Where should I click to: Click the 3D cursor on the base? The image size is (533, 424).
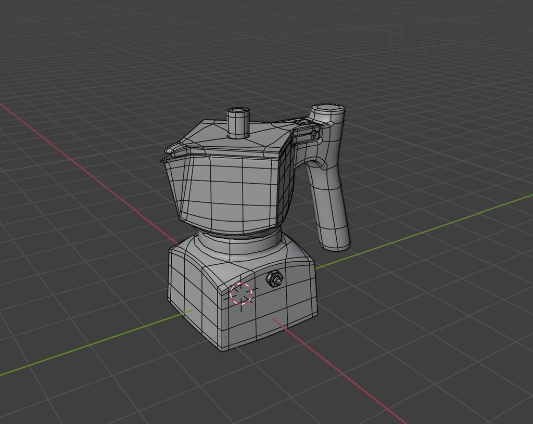tap(241, 293)
